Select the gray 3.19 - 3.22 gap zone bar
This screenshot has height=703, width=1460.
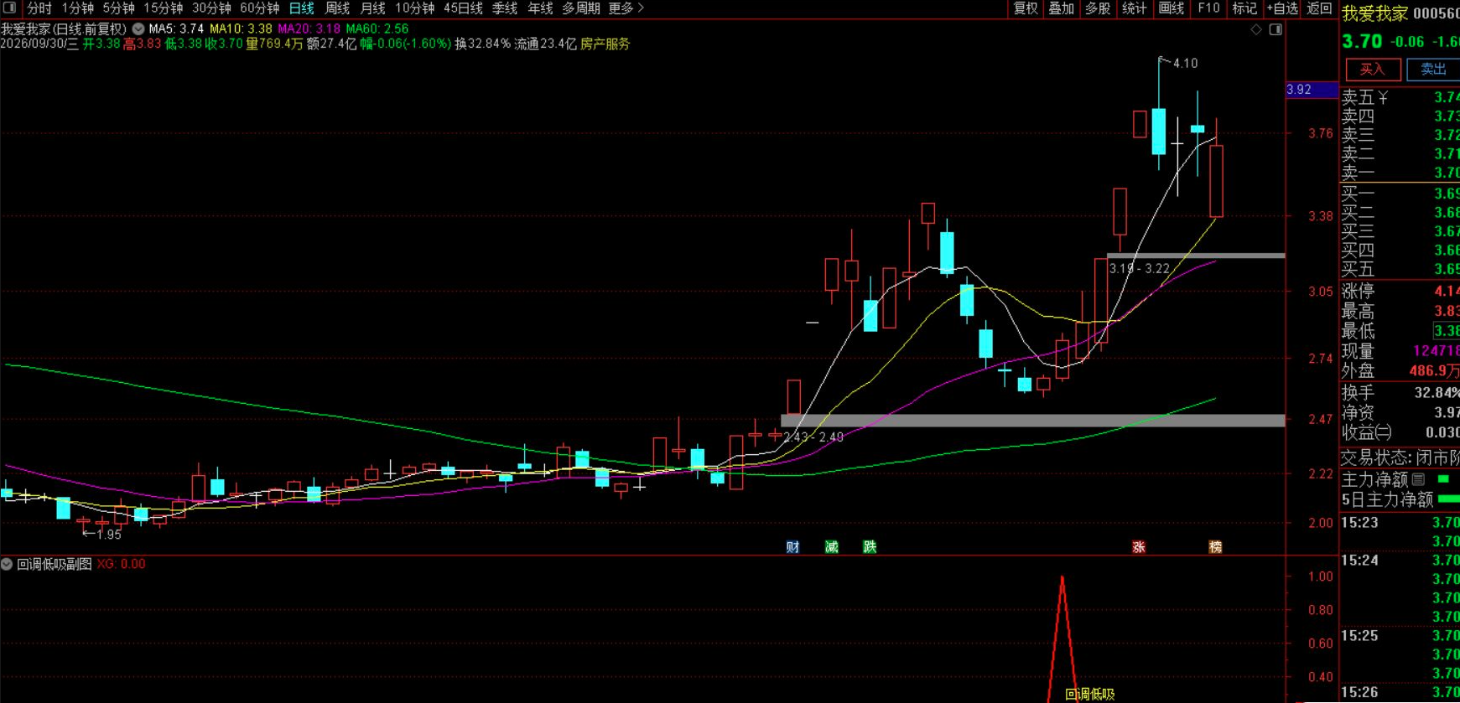(x=1196, y=256)
